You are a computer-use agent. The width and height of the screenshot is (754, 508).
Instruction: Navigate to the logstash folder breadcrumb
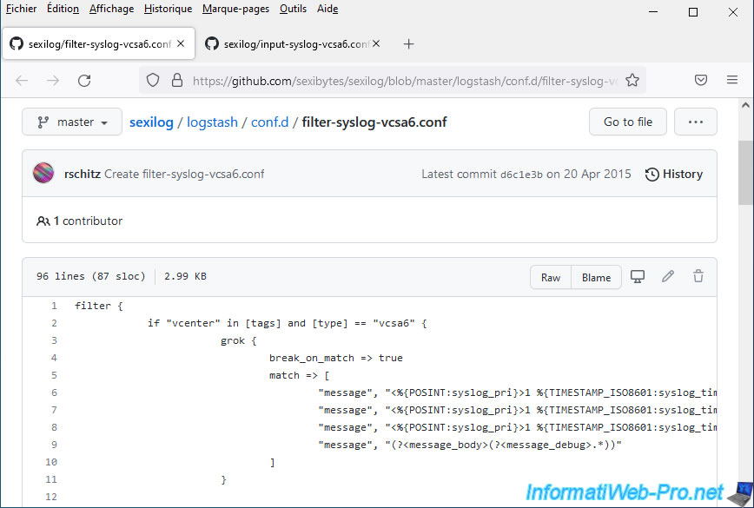click(212, 122)
